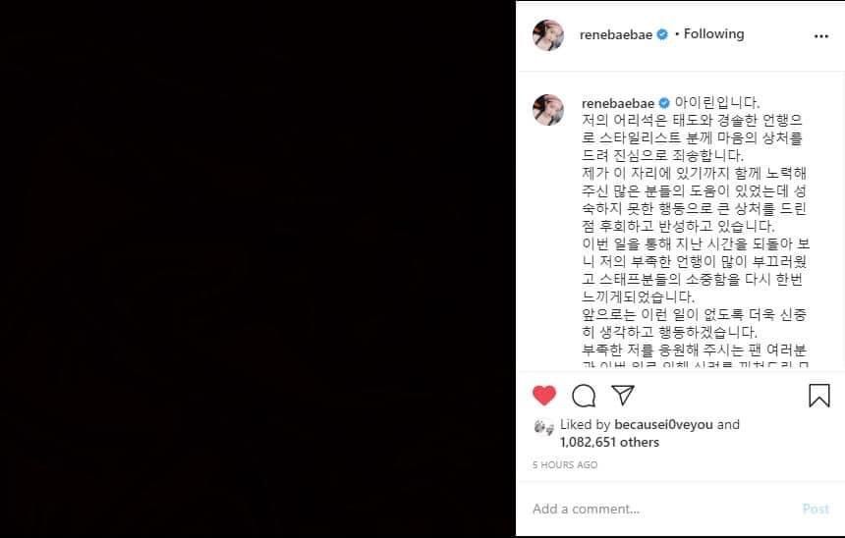
Task: Save post with the bookmark icon
Action: click(x=819, y=396)
